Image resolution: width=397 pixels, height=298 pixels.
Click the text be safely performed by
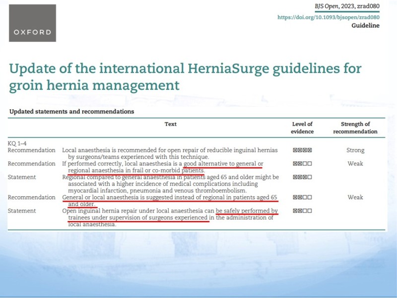pyautogui.click(x=247, y=211)
